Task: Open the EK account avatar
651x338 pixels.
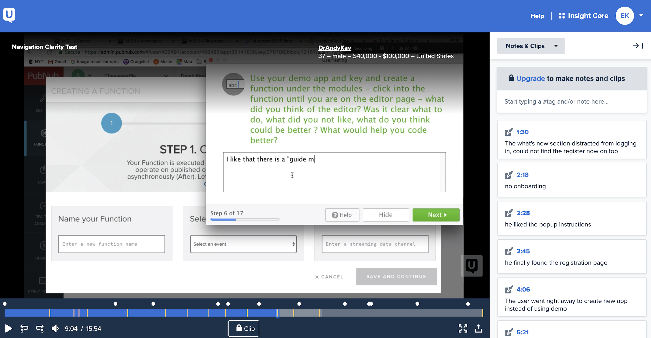Action: [x=625, y=16]
